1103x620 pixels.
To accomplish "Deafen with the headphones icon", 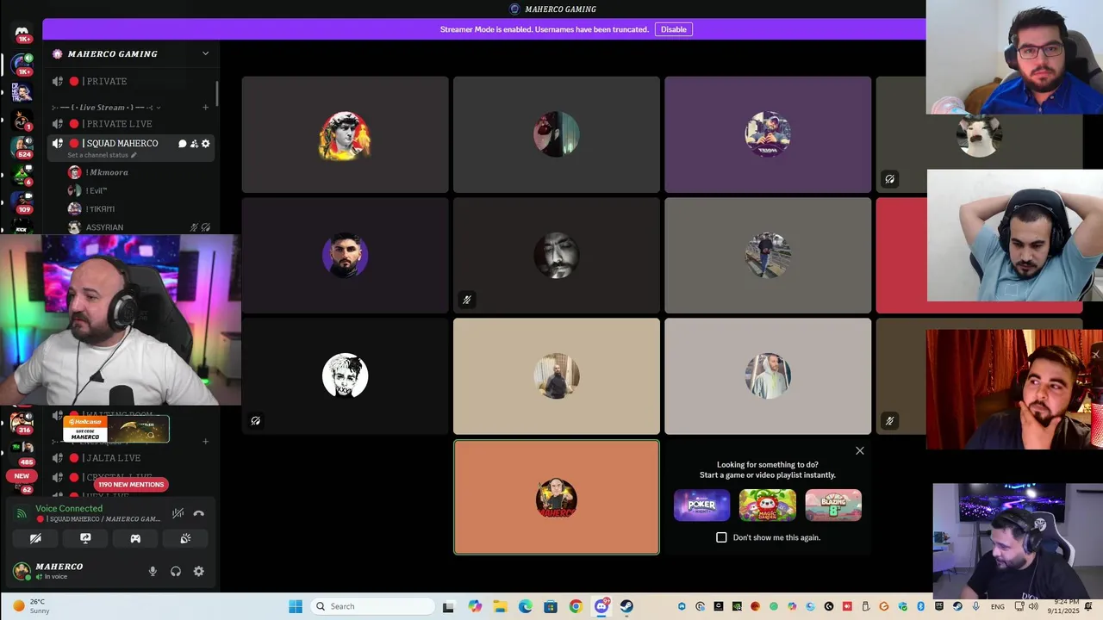I will (176, 571).
